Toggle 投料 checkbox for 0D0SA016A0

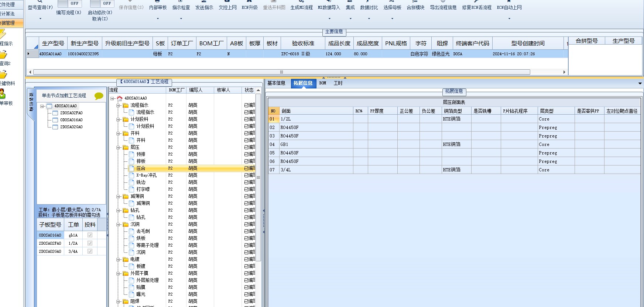(90, 235)
